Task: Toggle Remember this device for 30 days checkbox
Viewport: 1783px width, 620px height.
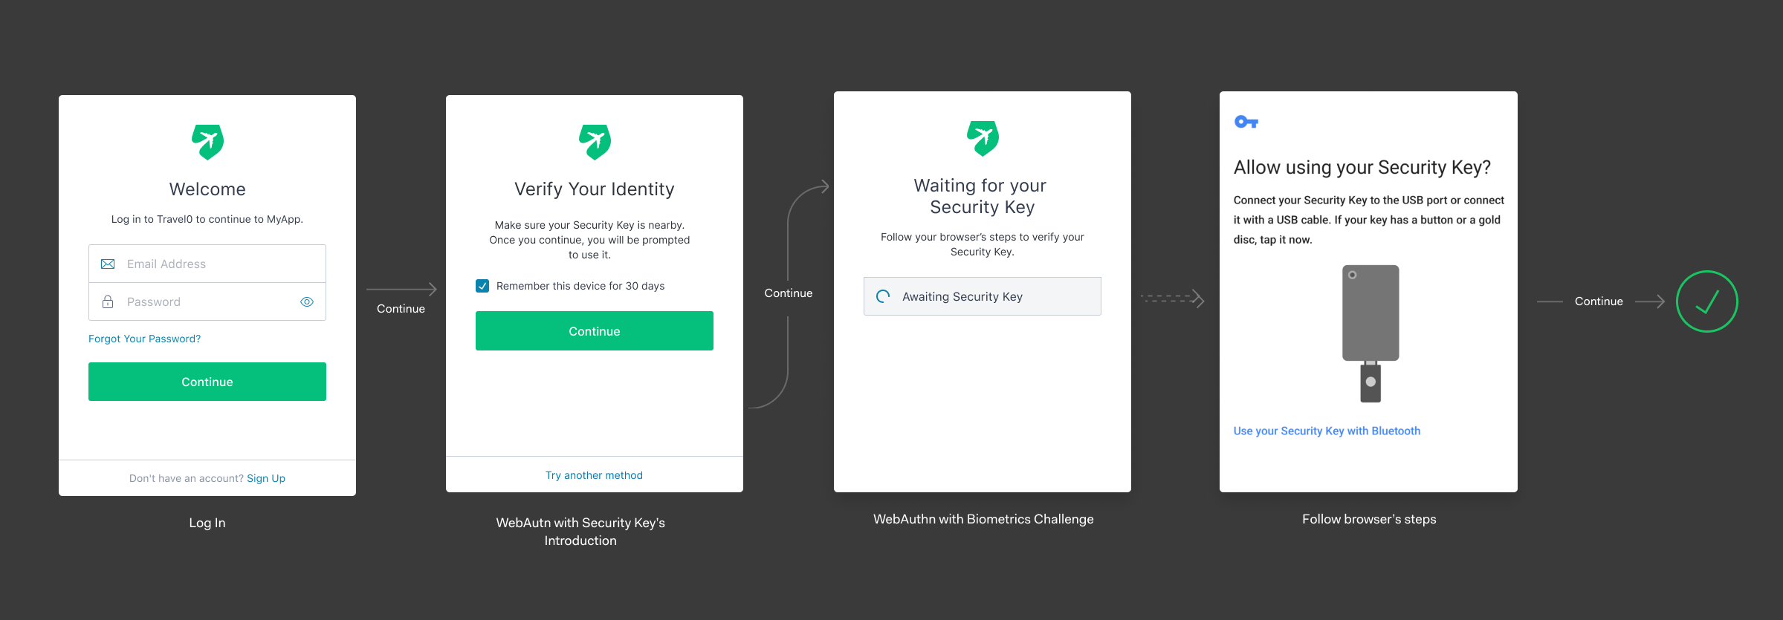Action: point(482,286)
